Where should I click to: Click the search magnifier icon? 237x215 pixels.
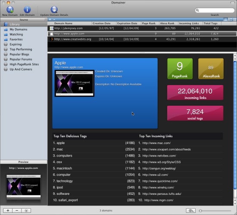(197, 10)
